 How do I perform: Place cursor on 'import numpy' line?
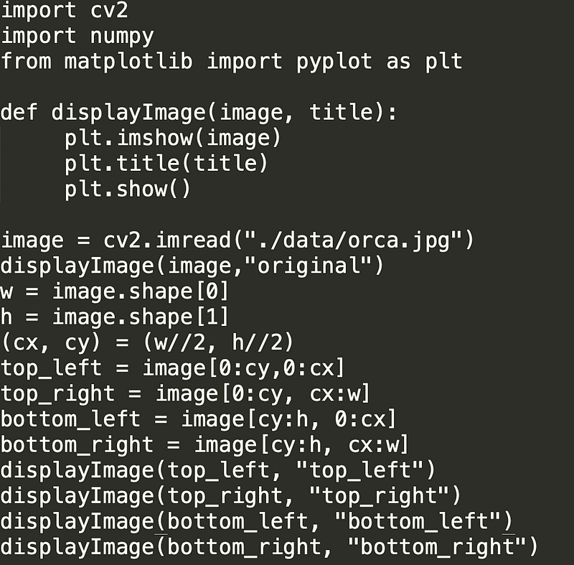pos(77,37)
